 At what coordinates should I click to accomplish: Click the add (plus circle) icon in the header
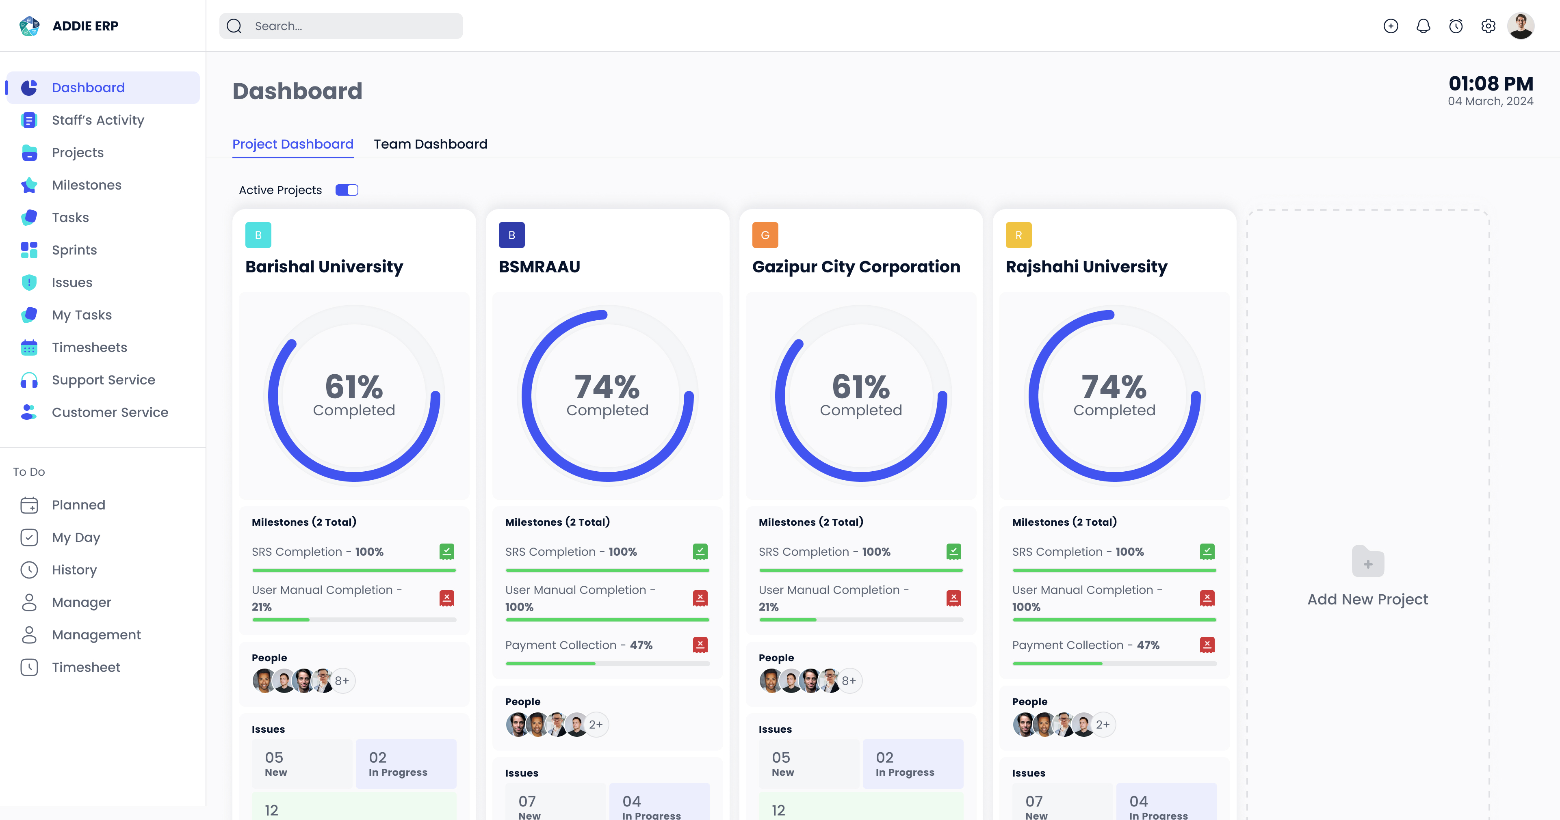pos(1391,26)
